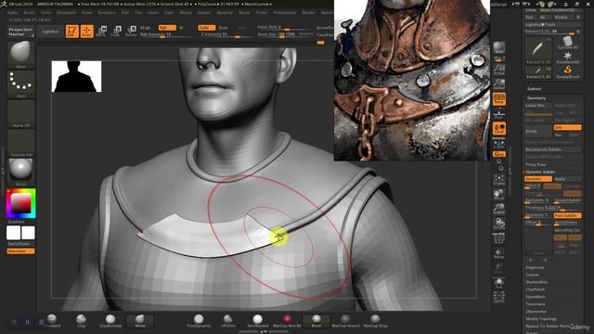Choose the MatCap Red Wax material
The height and width of the screenshot is (334, 594).
[287, 320]
